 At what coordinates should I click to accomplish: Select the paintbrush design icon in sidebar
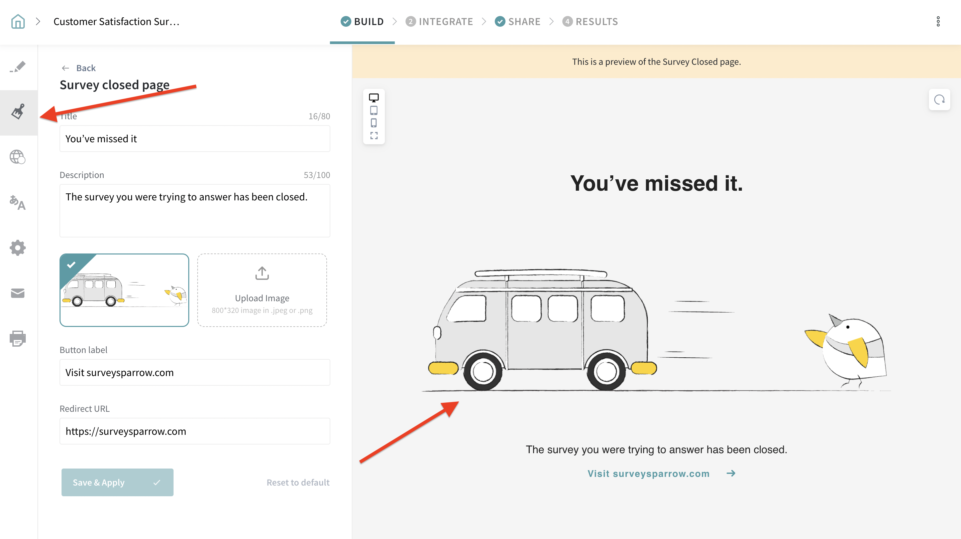[17, 112]
